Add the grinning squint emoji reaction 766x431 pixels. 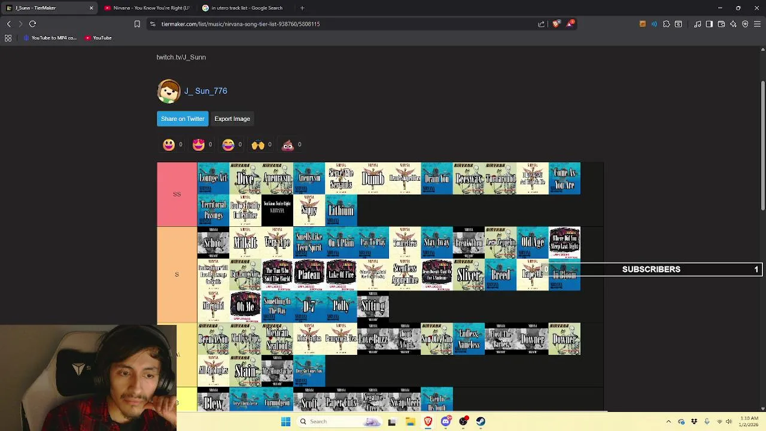pos(228,144)
